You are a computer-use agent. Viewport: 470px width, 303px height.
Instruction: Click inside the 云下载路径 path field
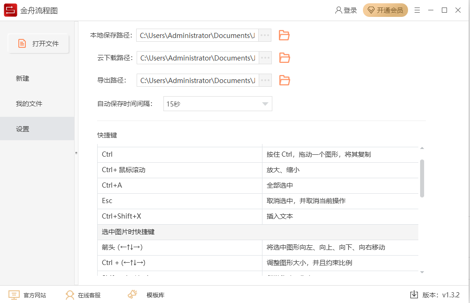pyautogui.click(x=197, y=58)
